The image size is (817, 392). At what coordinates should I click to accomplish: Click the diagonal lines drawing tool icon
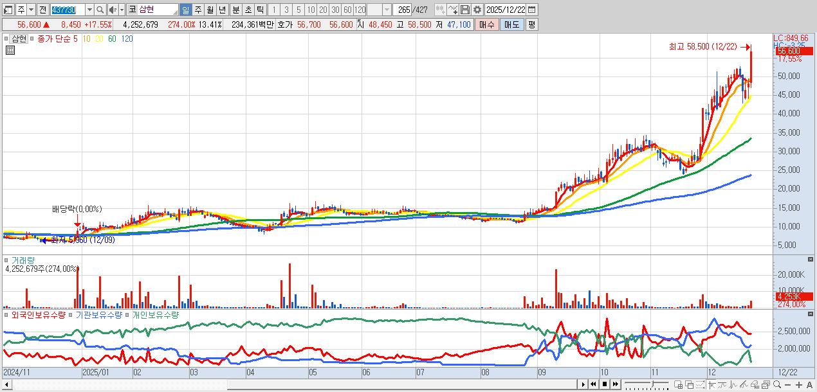(744, 385)
